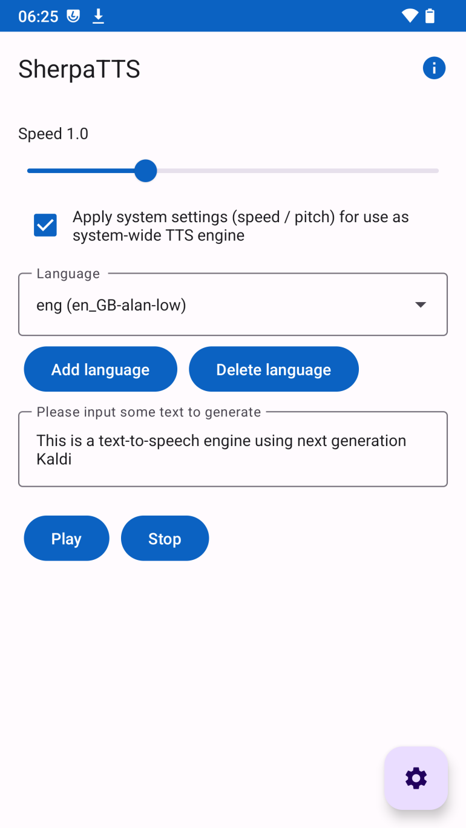Click the Wi-Fi icon in the status bar
Screen dimensions: 466x828
click(409, 16)
